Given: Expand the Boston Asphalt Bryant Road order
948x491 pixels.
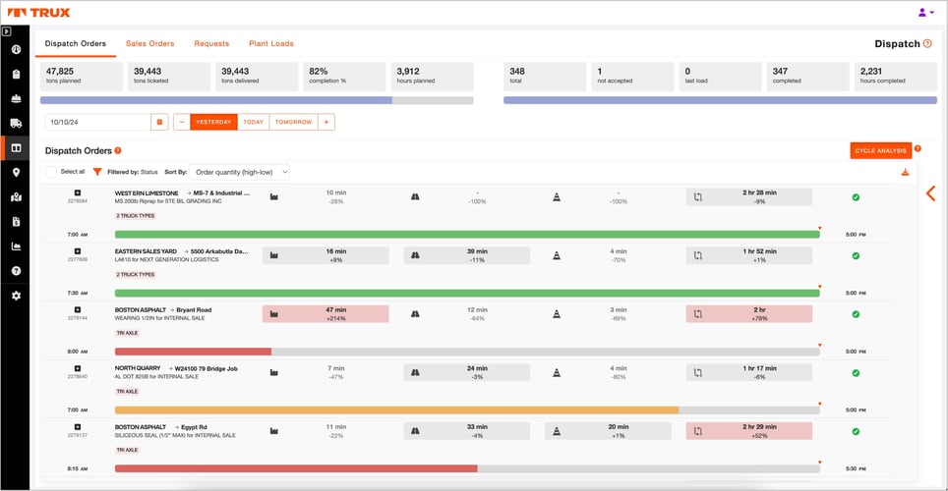Looking at the screenshot, I should pyautogui.click(x=78, y=309).
